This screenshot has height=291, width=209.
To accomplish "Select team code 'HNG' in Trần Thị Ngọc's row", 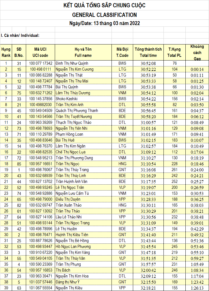I will coord(122,164).
